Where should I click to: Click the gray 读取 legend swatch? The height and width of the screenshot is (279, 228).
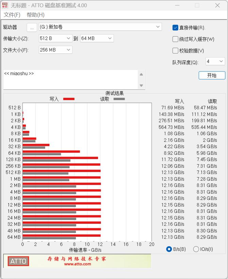point(119,99)
